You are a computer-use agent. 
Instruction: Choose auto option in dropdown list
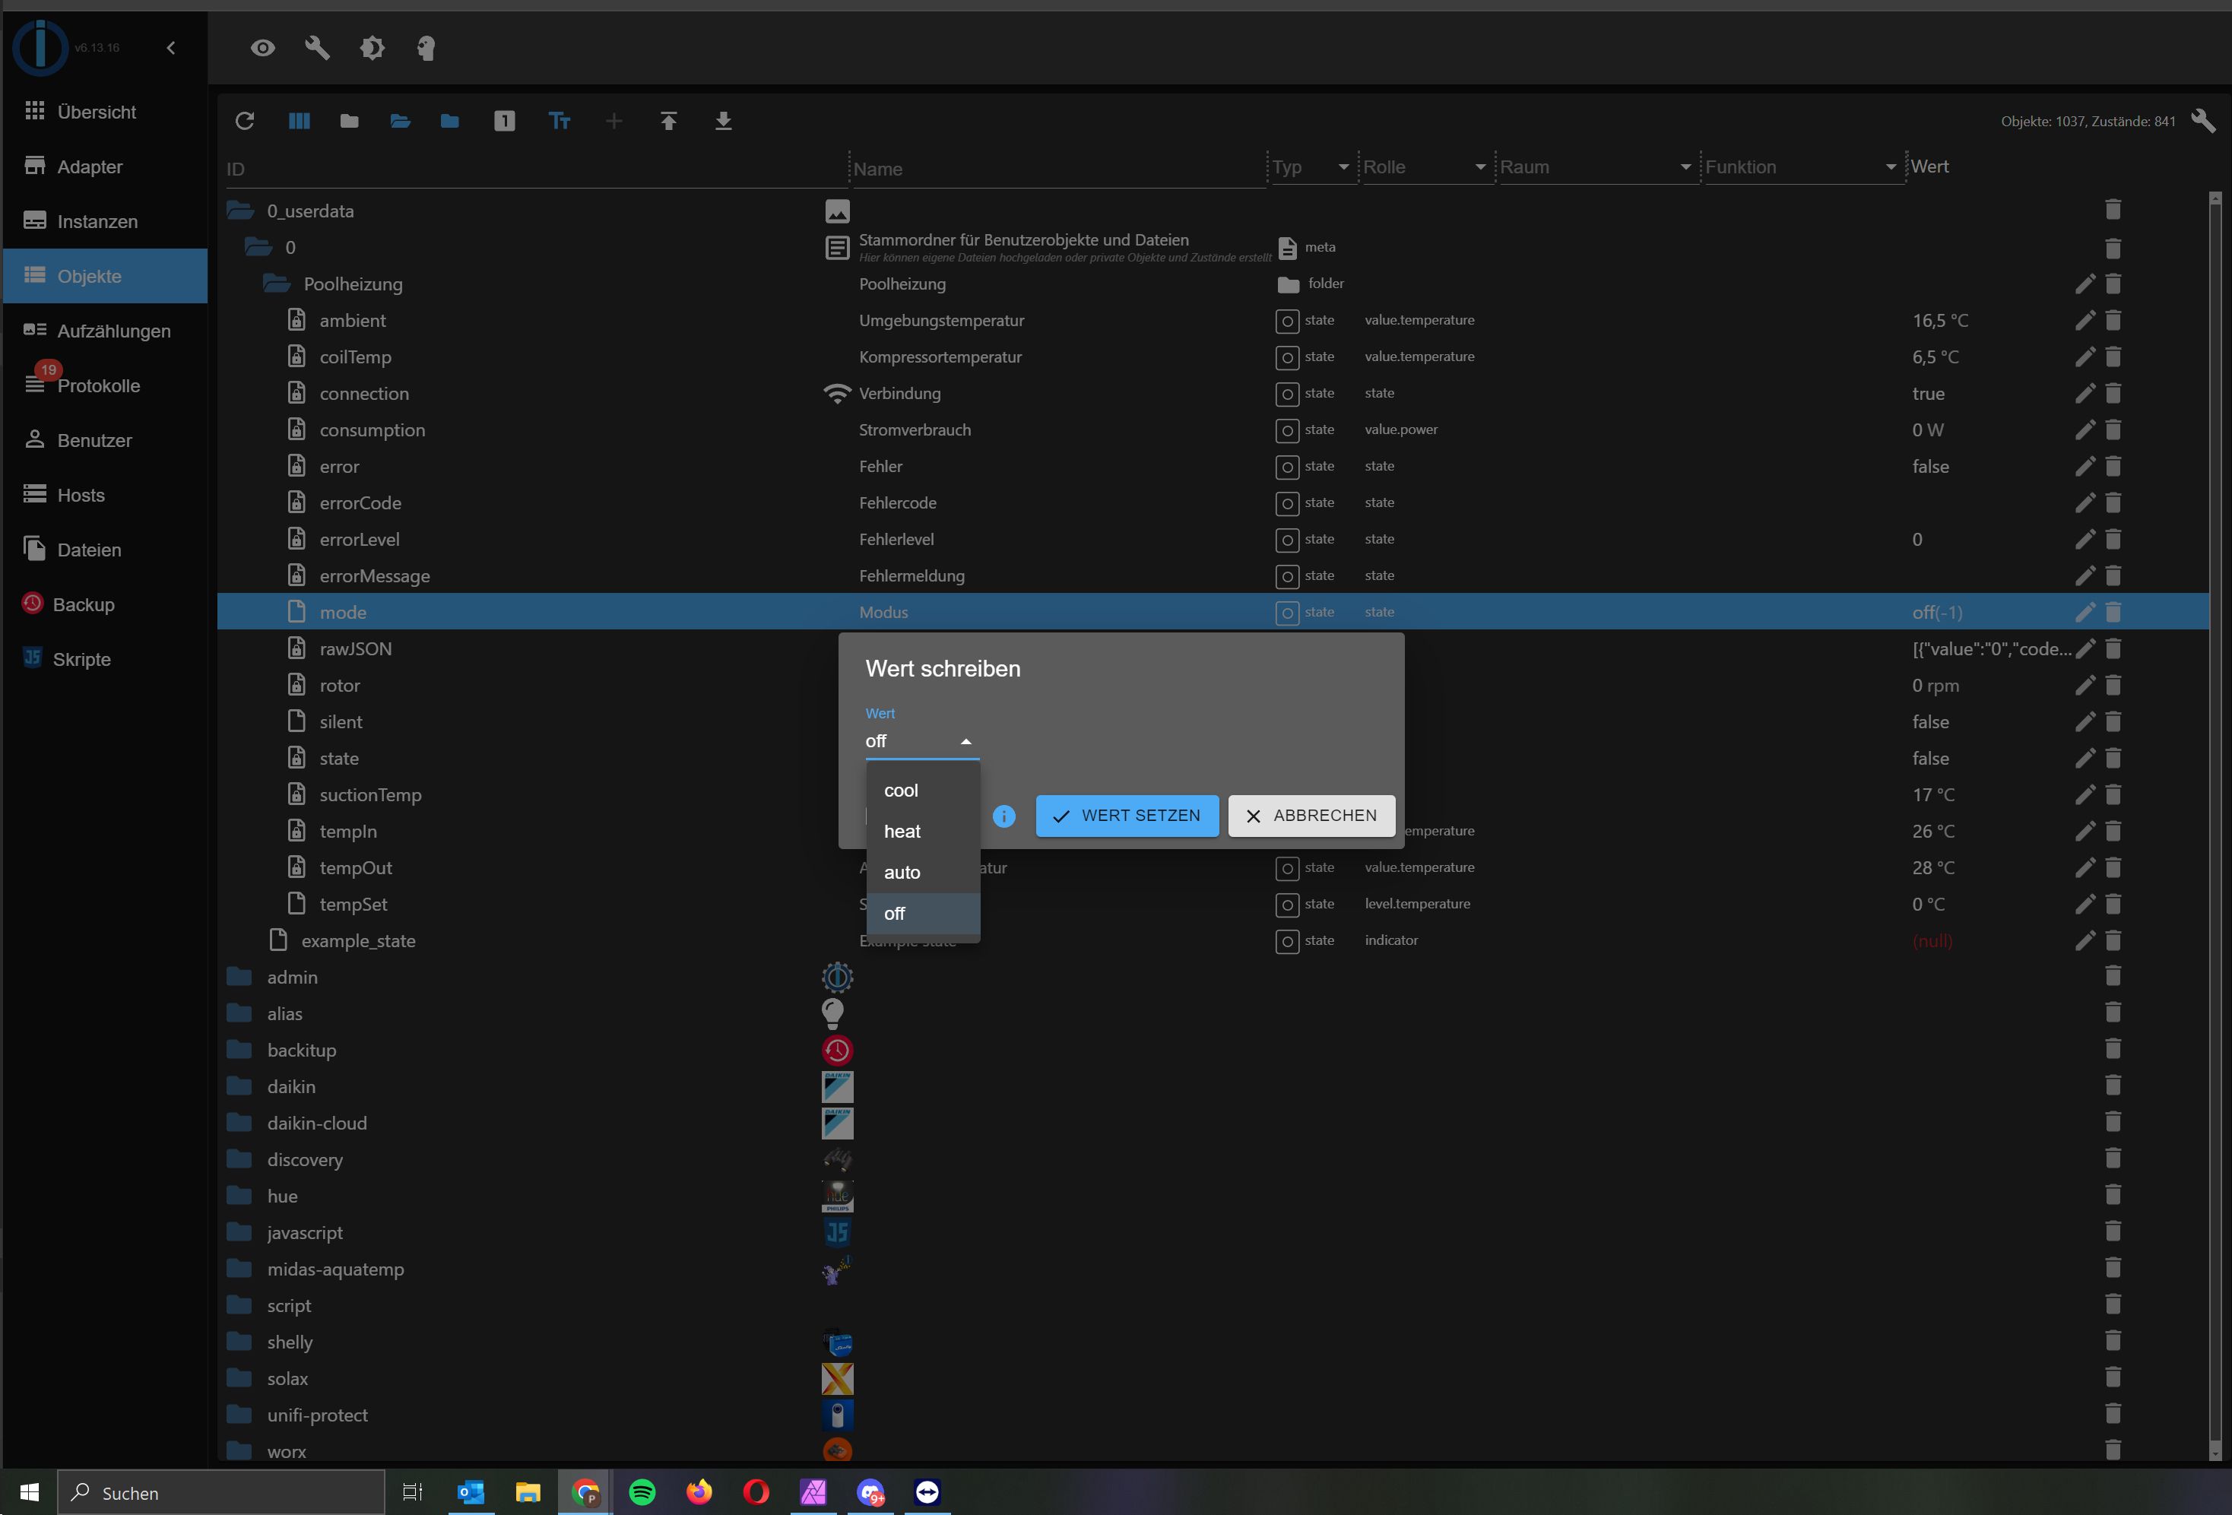click(x=902, y=873)
